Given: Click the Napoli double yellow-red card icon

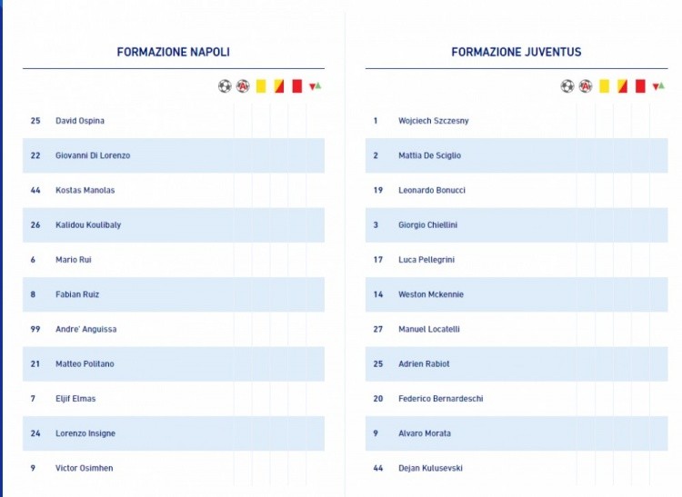Looking at the screenshot, I should 279,86.
